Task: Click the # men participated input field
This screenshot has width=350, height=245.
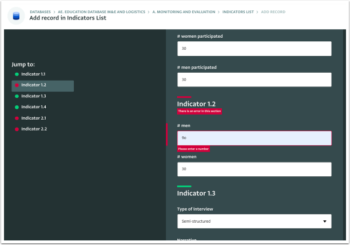Action: [254, 80]
